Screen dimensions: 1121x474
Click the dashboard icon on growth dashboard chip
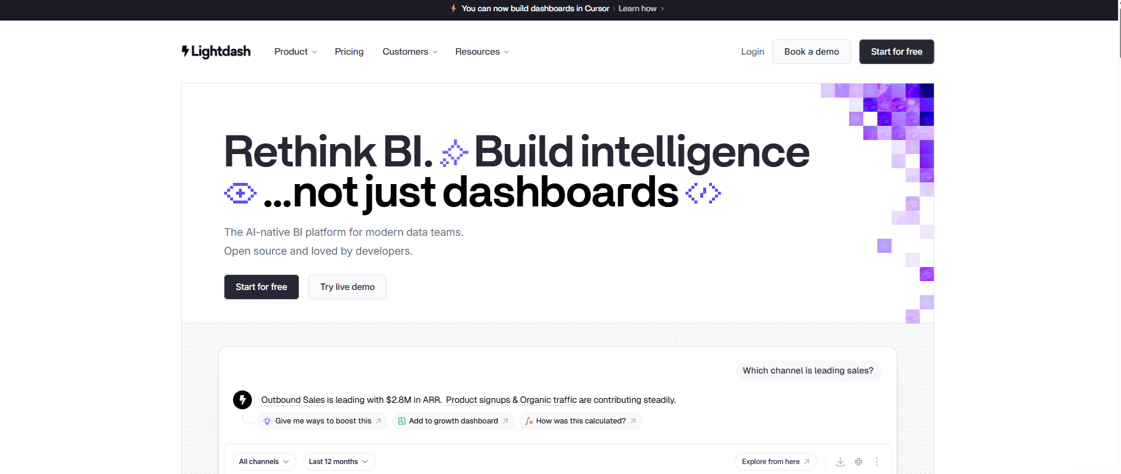402,421
